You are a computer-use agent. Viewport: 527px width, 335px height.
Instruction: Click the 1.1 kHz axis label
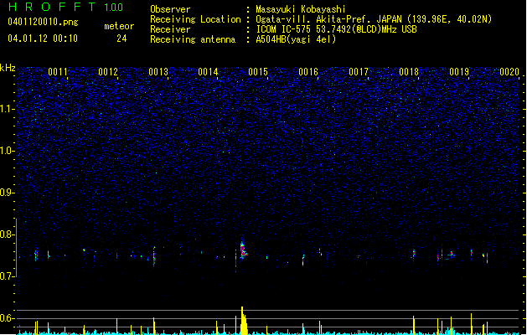pyautogui.click(x=8, y=109)
